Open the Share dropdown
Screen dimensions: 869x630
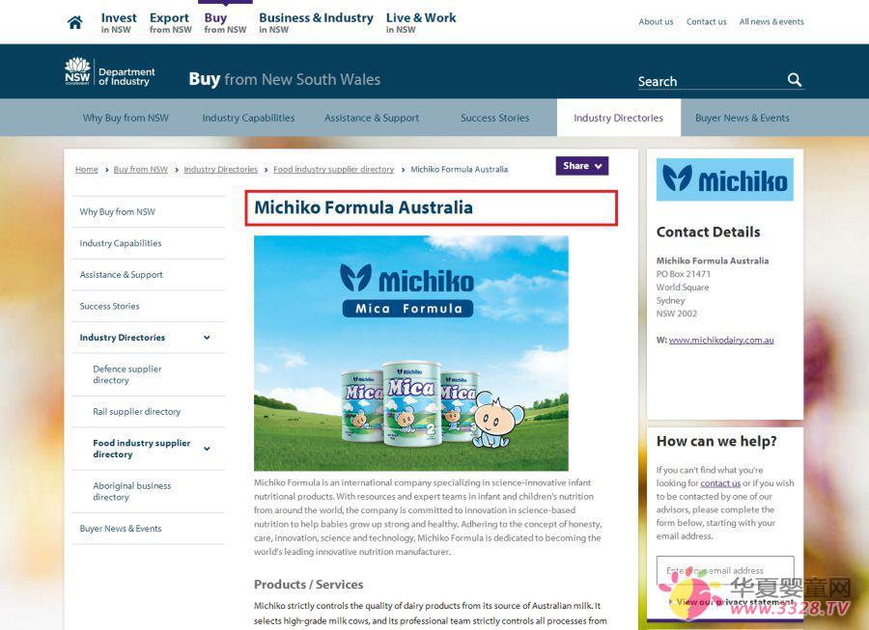[581, 165]
